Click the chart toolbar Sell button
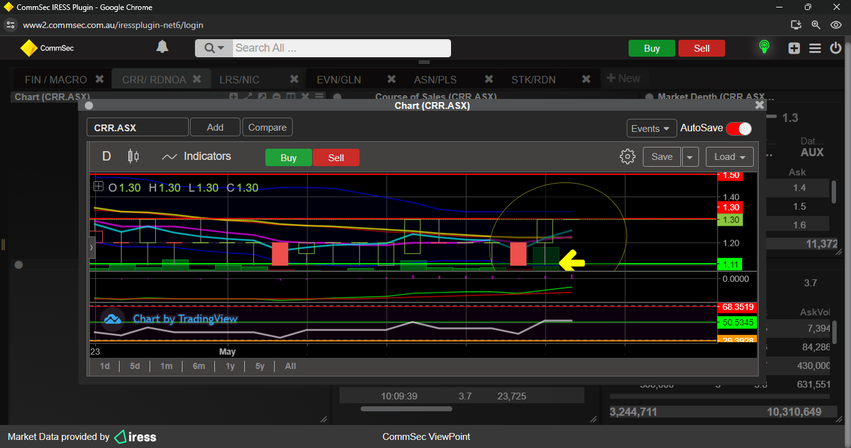Screen dimensions: 851x448 (x=336, y=157)
